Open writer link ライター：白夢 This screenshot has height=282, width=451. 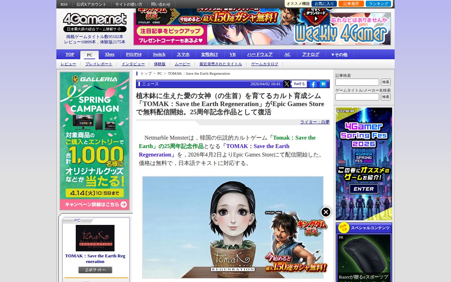click(315, 122)
